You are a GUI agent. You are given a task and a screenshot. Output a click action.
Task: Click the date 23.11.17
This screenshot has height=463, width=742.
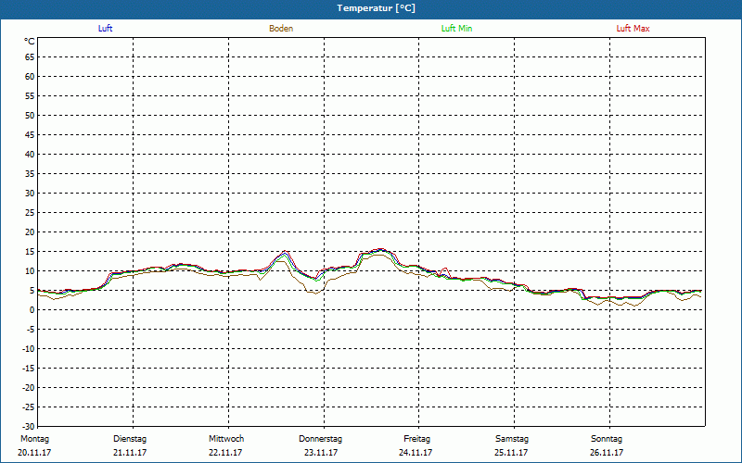(321, 453)
